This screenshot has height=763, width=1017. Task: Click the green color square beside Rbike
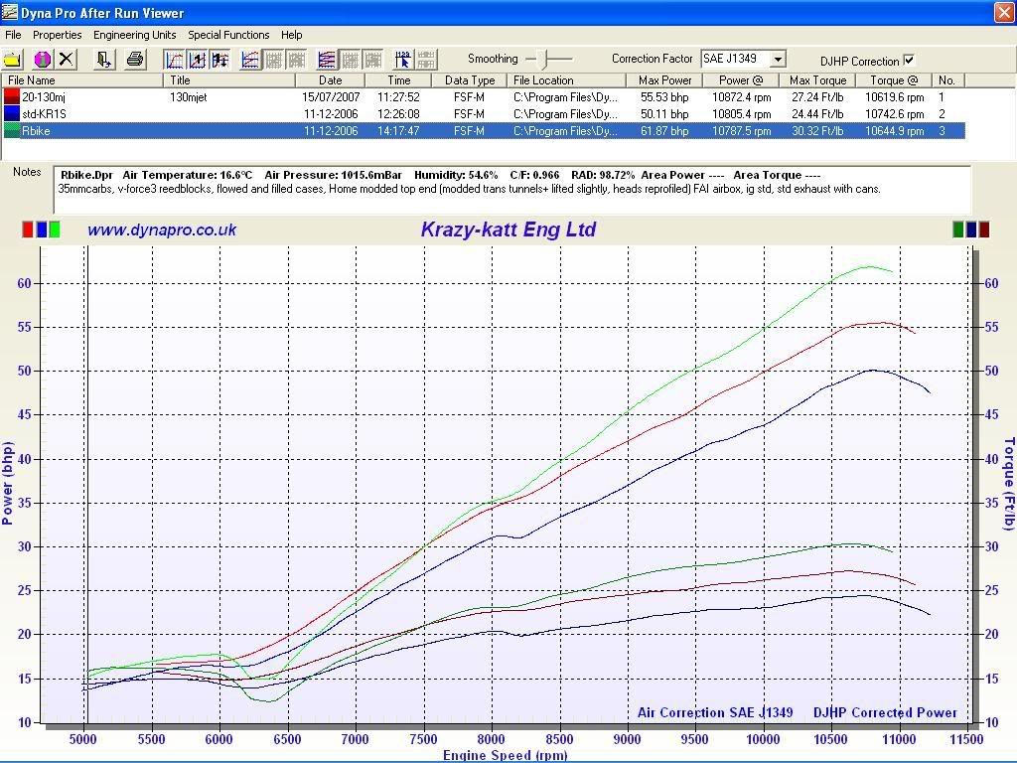(12, 130)
